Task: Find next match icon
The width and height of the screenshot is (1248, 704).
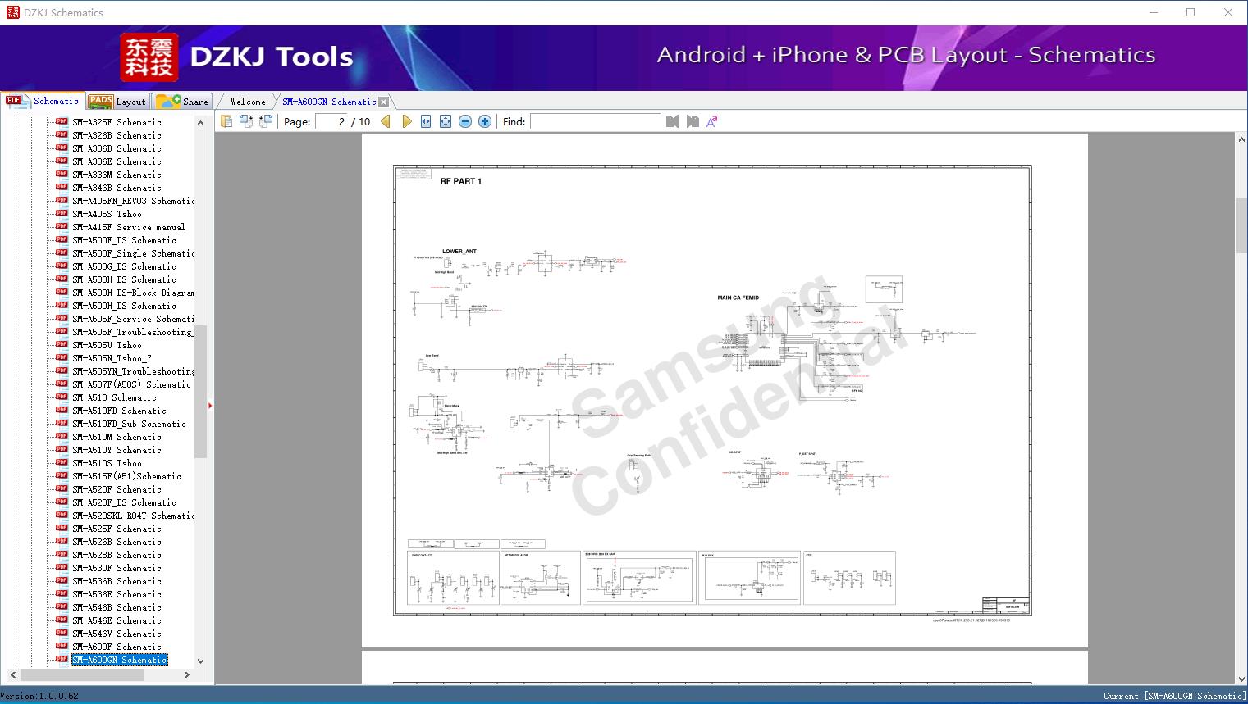Action: tap(693, 121)
